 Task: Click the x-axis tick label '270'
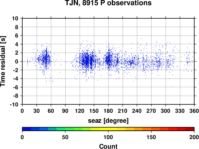(151, 111)
